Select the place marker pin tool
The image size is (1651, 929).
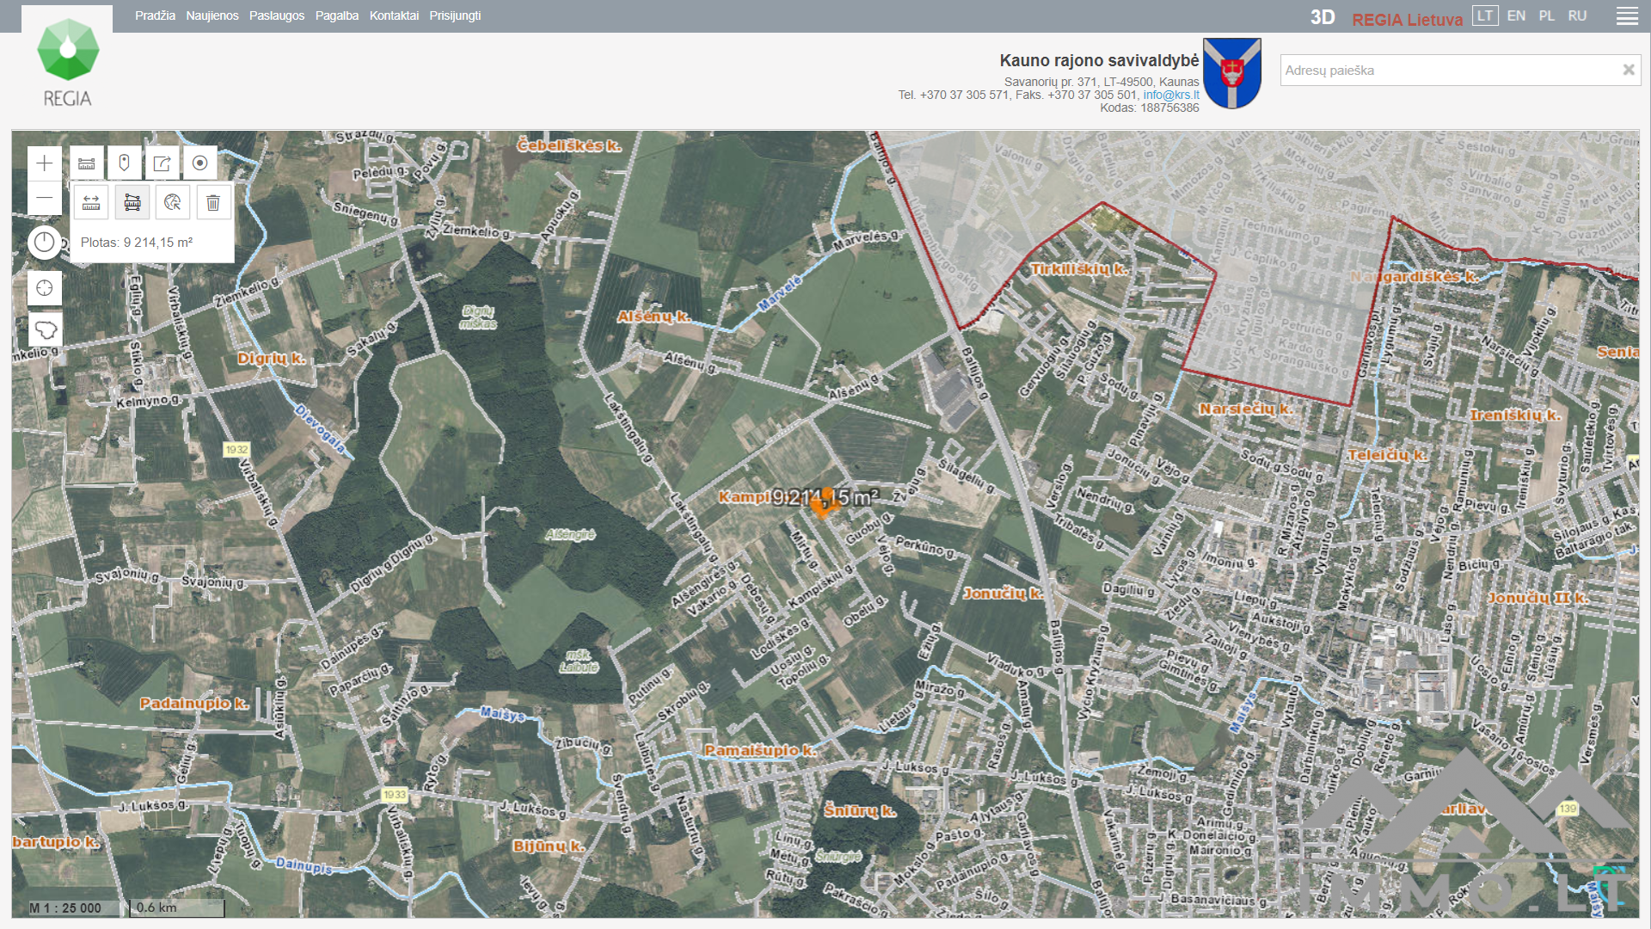pos(125,163)
